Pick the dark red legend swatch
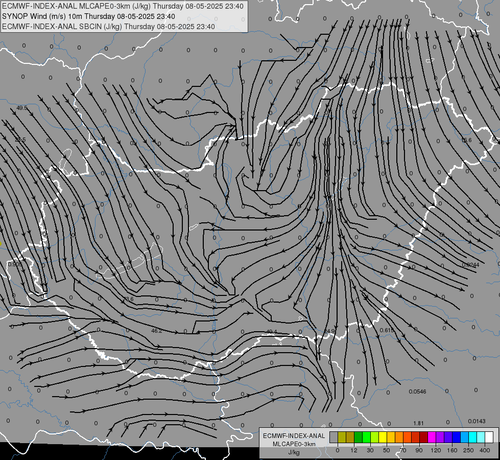 pos(424,438)
